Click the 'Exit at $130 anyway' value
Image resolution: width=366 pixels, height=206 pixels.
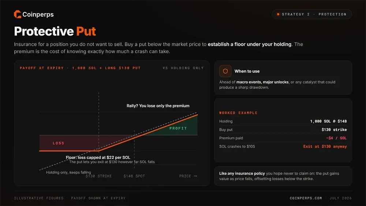point(325,146)
